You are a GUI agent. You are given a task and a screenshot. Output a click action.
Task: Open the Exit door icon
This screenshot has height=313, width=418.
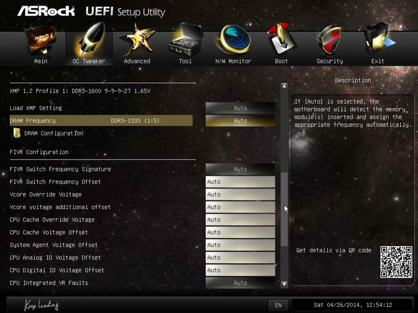click(379, 40)
